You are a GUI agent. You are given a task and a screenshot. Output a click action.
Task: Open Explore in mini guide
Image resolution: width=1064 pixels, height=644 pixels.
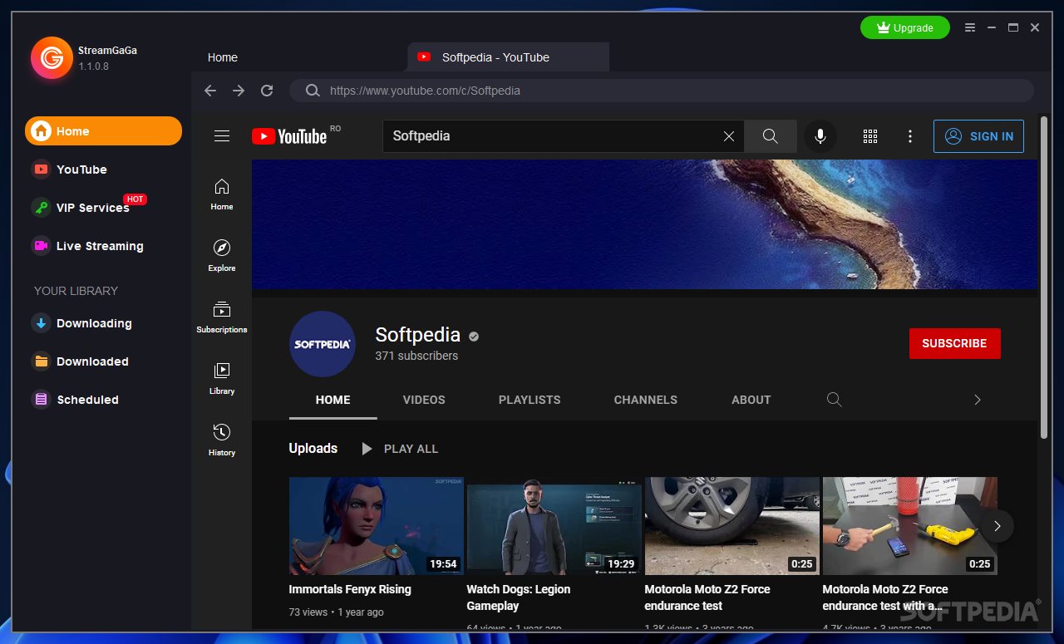(222, 256)
